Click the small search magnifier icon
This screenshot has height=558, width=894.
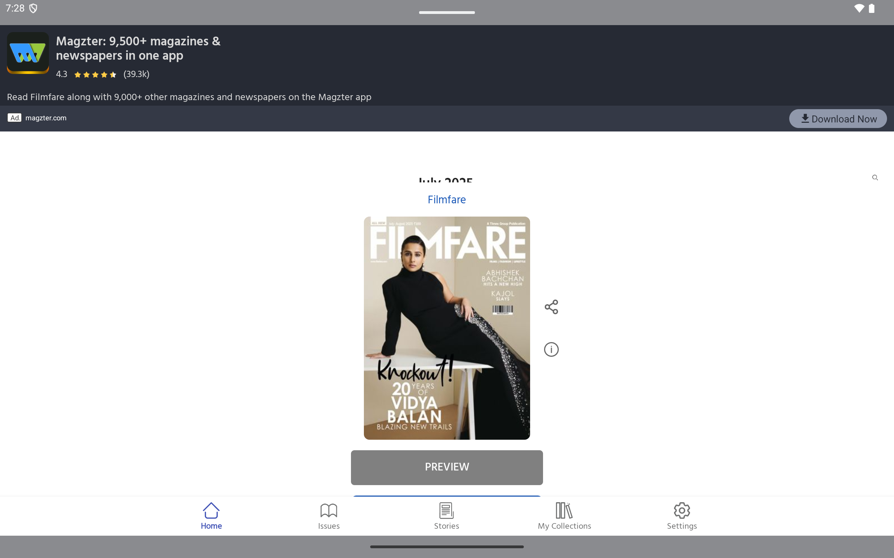point(875,178)
